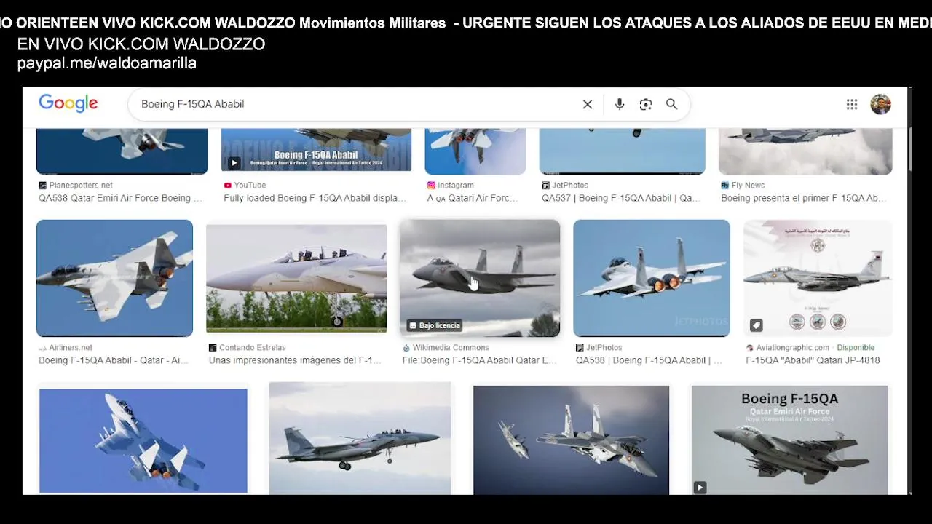This screenshot has width=932, height=524.
Task: Open the Fully loaded Boeing F-15QA Ababil video link
Action: [x=315, y=198]
